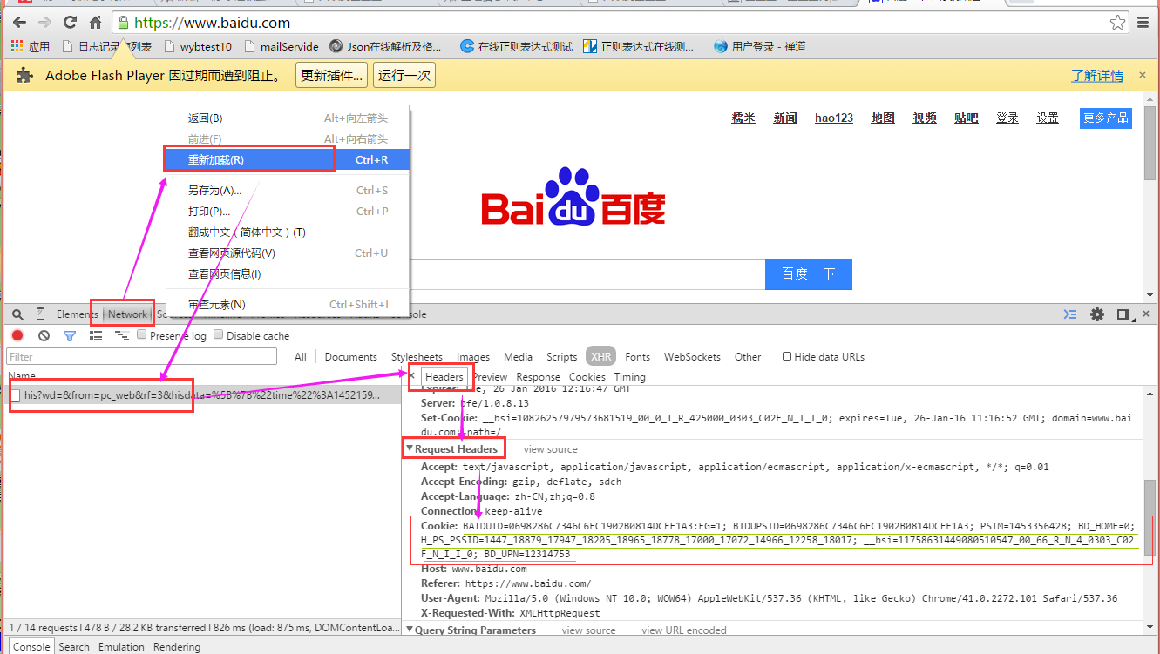Open Chrome hamburger menu
This screenshot has width=1160, height=654.
[x=1143, y=22]
